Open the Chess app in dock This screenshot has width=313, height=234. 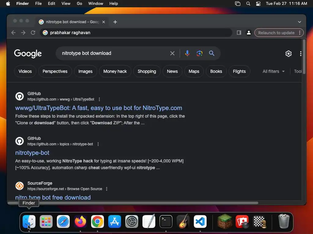(260, 221)
